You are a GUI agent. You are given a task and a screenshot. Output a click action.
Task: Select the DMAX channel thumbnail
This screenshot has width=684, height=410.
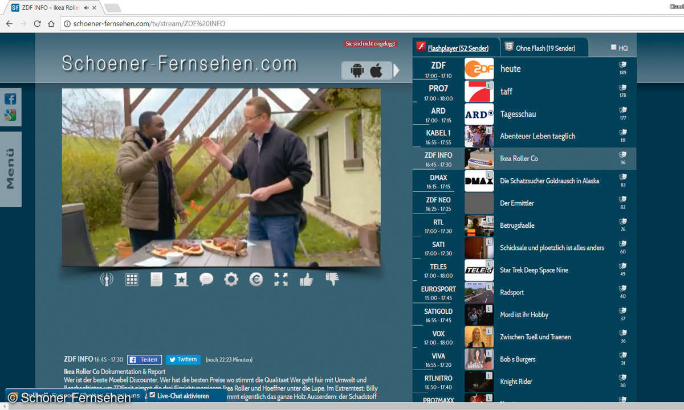pyautogui.click(x=479, y=181)
